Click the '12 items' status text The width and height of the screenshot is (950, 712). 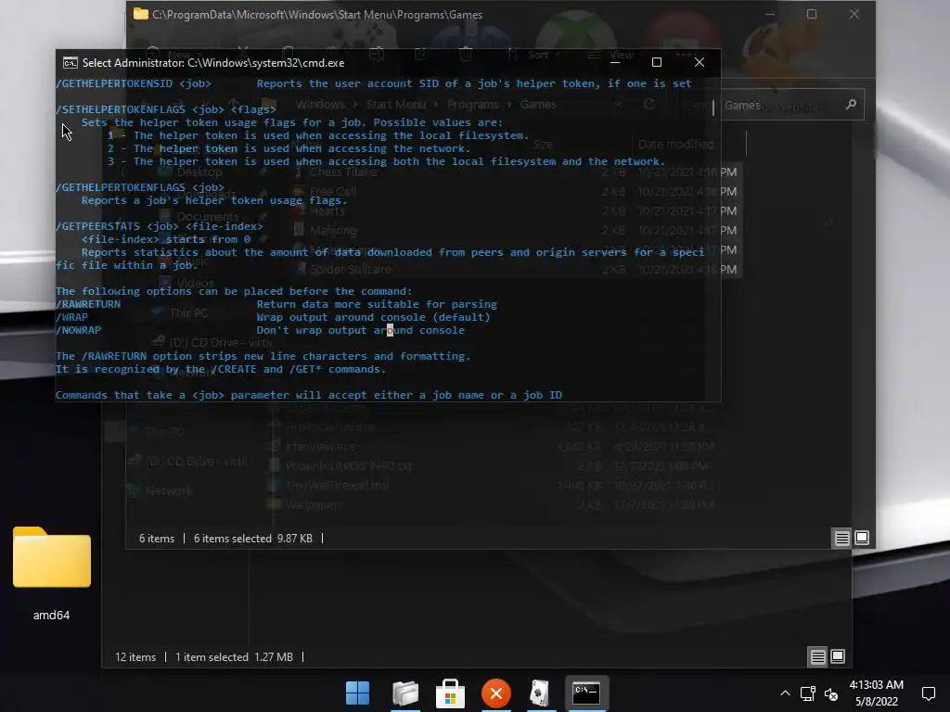[x=135, y=657]
